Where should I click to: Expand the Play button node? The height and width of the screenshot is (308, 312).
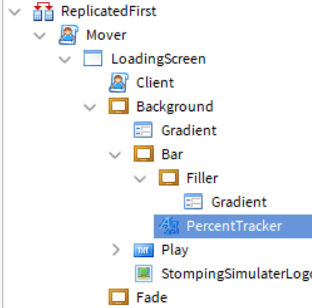tap(116, 250)
